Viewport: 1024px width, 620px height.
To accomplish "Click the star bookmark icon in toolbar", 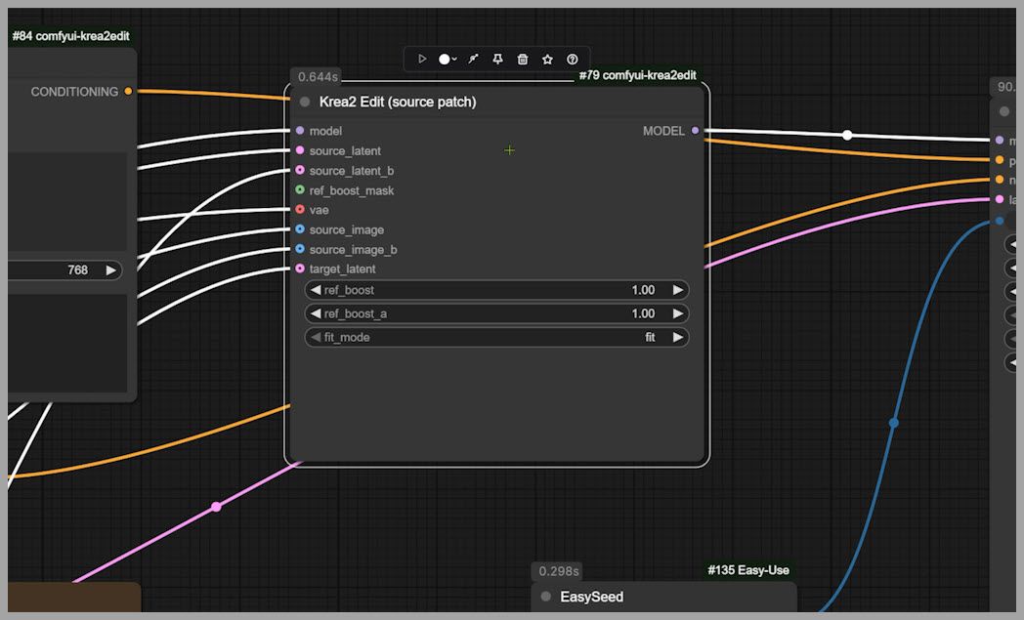I will [547, 59].
